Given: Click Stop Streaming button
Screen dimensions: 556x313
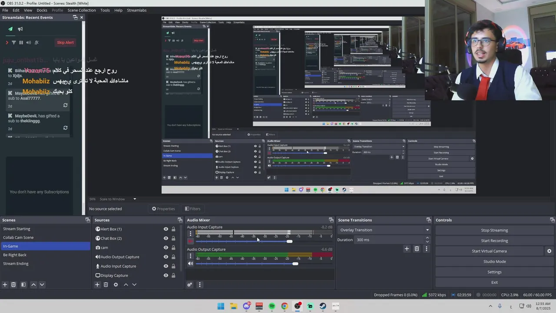Looking at the screenshot, I should tap(494, 230).
